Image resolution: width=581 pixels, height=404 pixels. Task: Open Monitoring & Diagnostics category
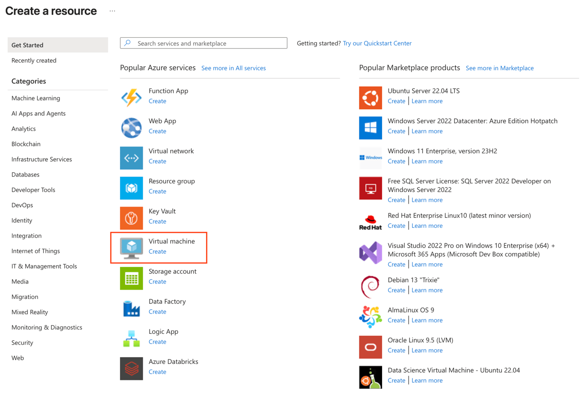pyautogui.click(x=47, y=327)
